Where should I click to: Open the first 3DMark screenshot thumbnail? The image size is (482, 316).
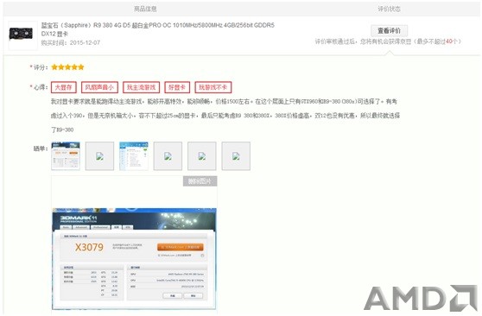[66, 156]
